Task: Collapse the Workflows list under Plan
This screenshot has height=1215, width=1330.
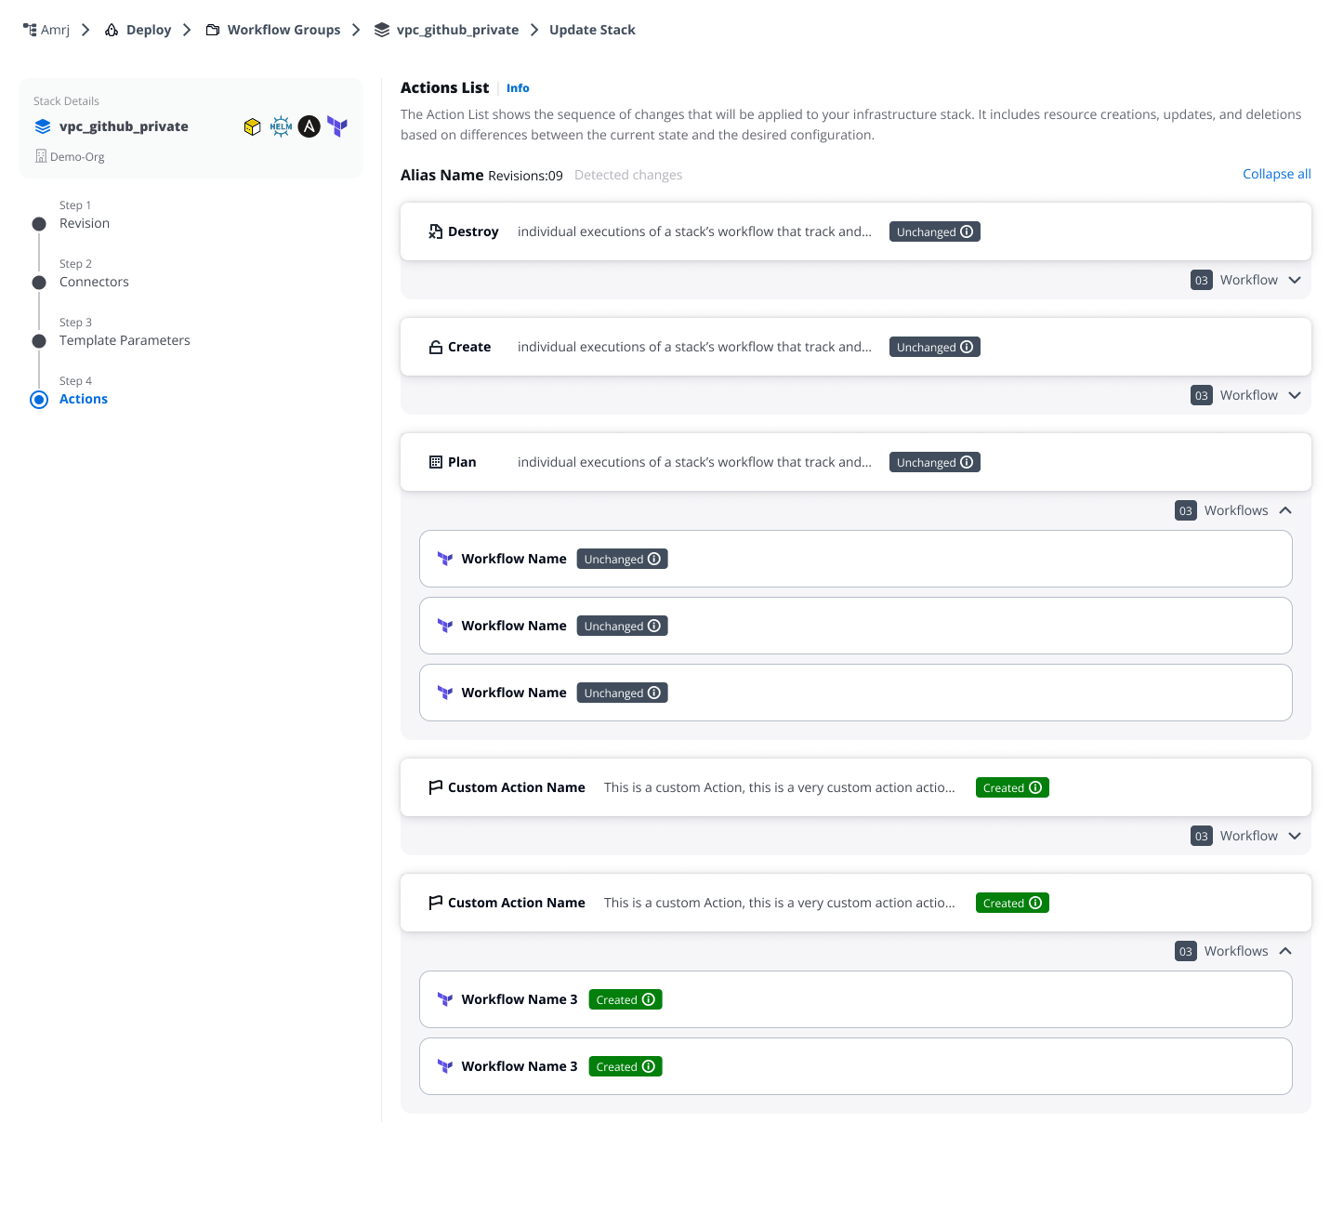Action: [1286, 509]
